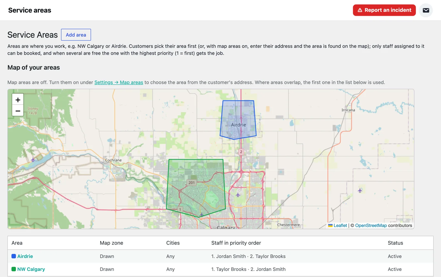Click staff list '1. Jordan Smith · 2. Taylor Brooks'

pyautogui.click(x=248, y=256)
